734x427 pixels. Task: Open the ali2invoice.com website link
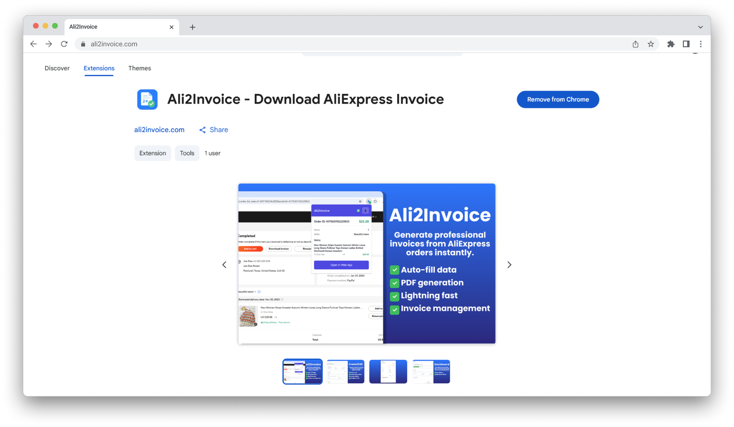(159, 129)
